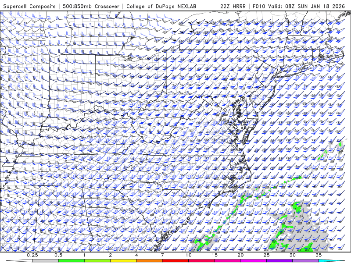The image size is (351, 263).
Task: Click the '35' legend value label
Action: pyautogui.click(x=319, y=255)
